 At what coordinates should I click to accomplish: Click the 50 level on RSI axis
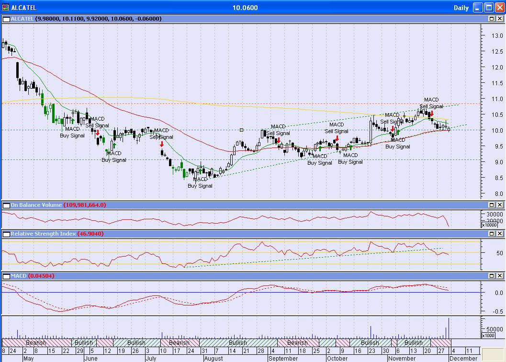[x=500, y=253]
